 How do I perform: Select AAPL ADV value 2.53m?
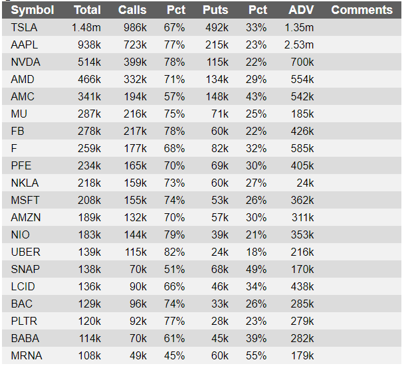pos(300,45)
